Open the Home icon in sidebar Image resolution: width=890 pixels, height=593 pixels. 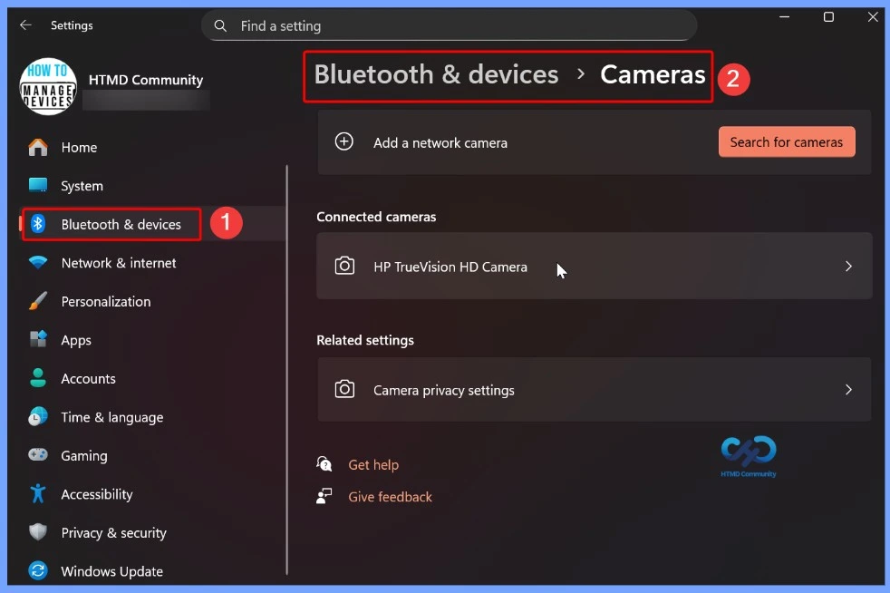[x=38, y=147]
